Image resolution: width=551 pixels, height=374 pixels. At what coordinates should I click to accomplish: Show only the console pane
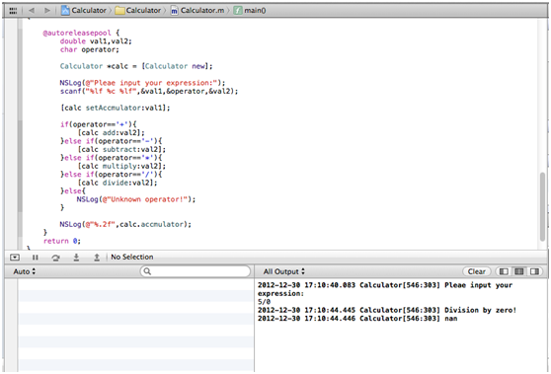(x=534, y=271)
